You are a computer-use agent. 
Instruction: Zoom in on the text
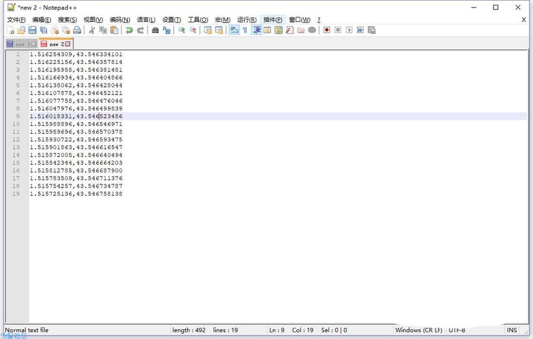182,30
